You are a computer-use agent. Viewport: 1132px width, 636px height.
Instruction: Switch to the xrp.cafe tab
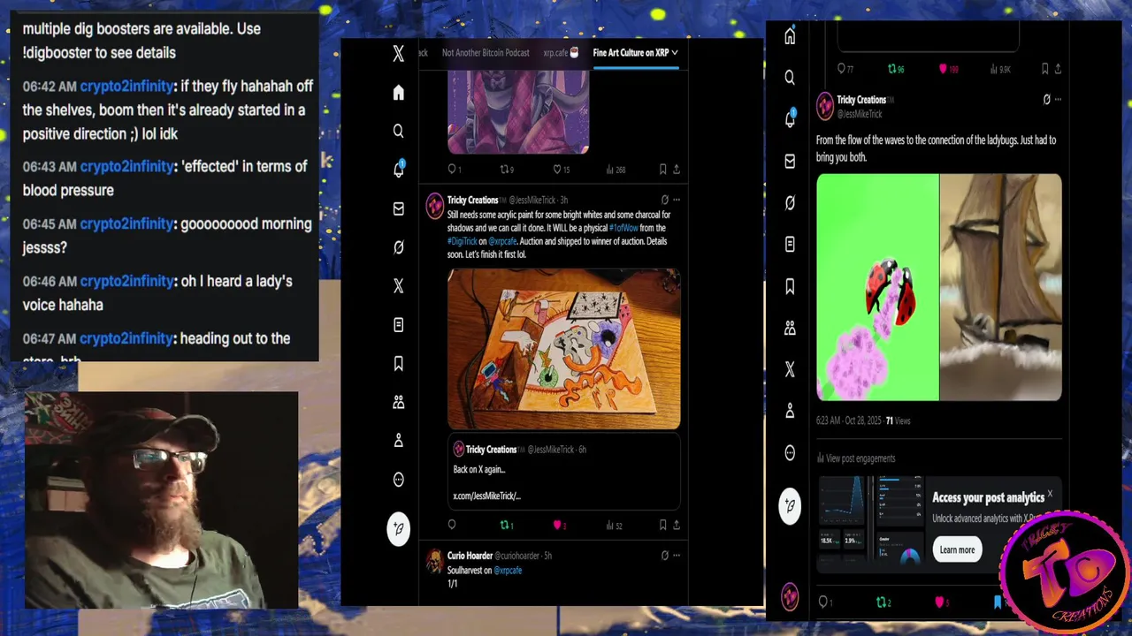(561, 53)
